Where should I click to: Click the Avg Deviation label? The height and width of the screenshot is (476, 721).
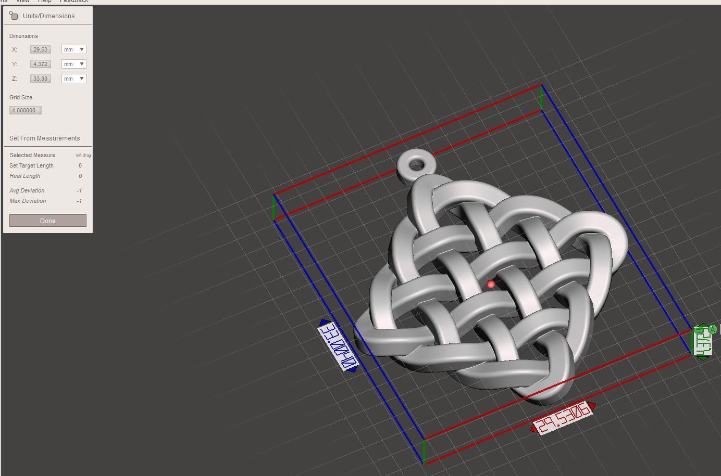tap(27, 190)
